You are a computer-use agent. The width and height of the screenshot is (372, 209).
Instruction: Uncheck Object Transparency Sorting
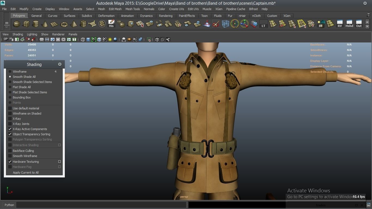tap(10, 134)
